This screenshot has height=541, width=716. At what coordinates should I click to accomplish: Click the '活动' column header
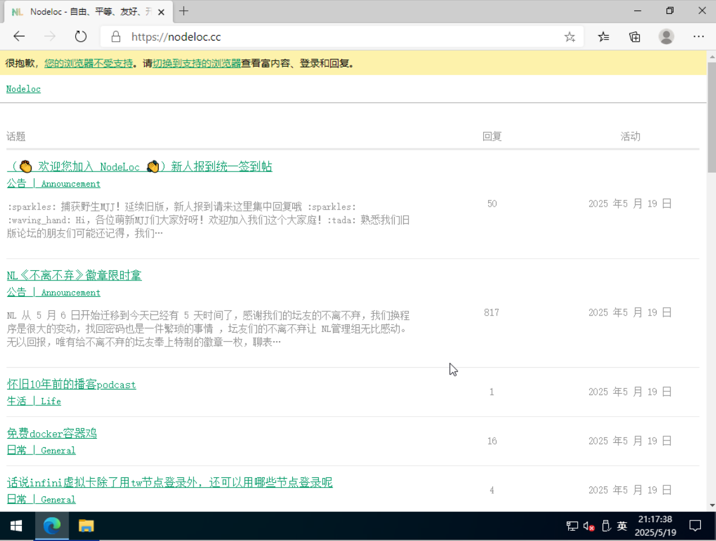[x=630, y=136]
